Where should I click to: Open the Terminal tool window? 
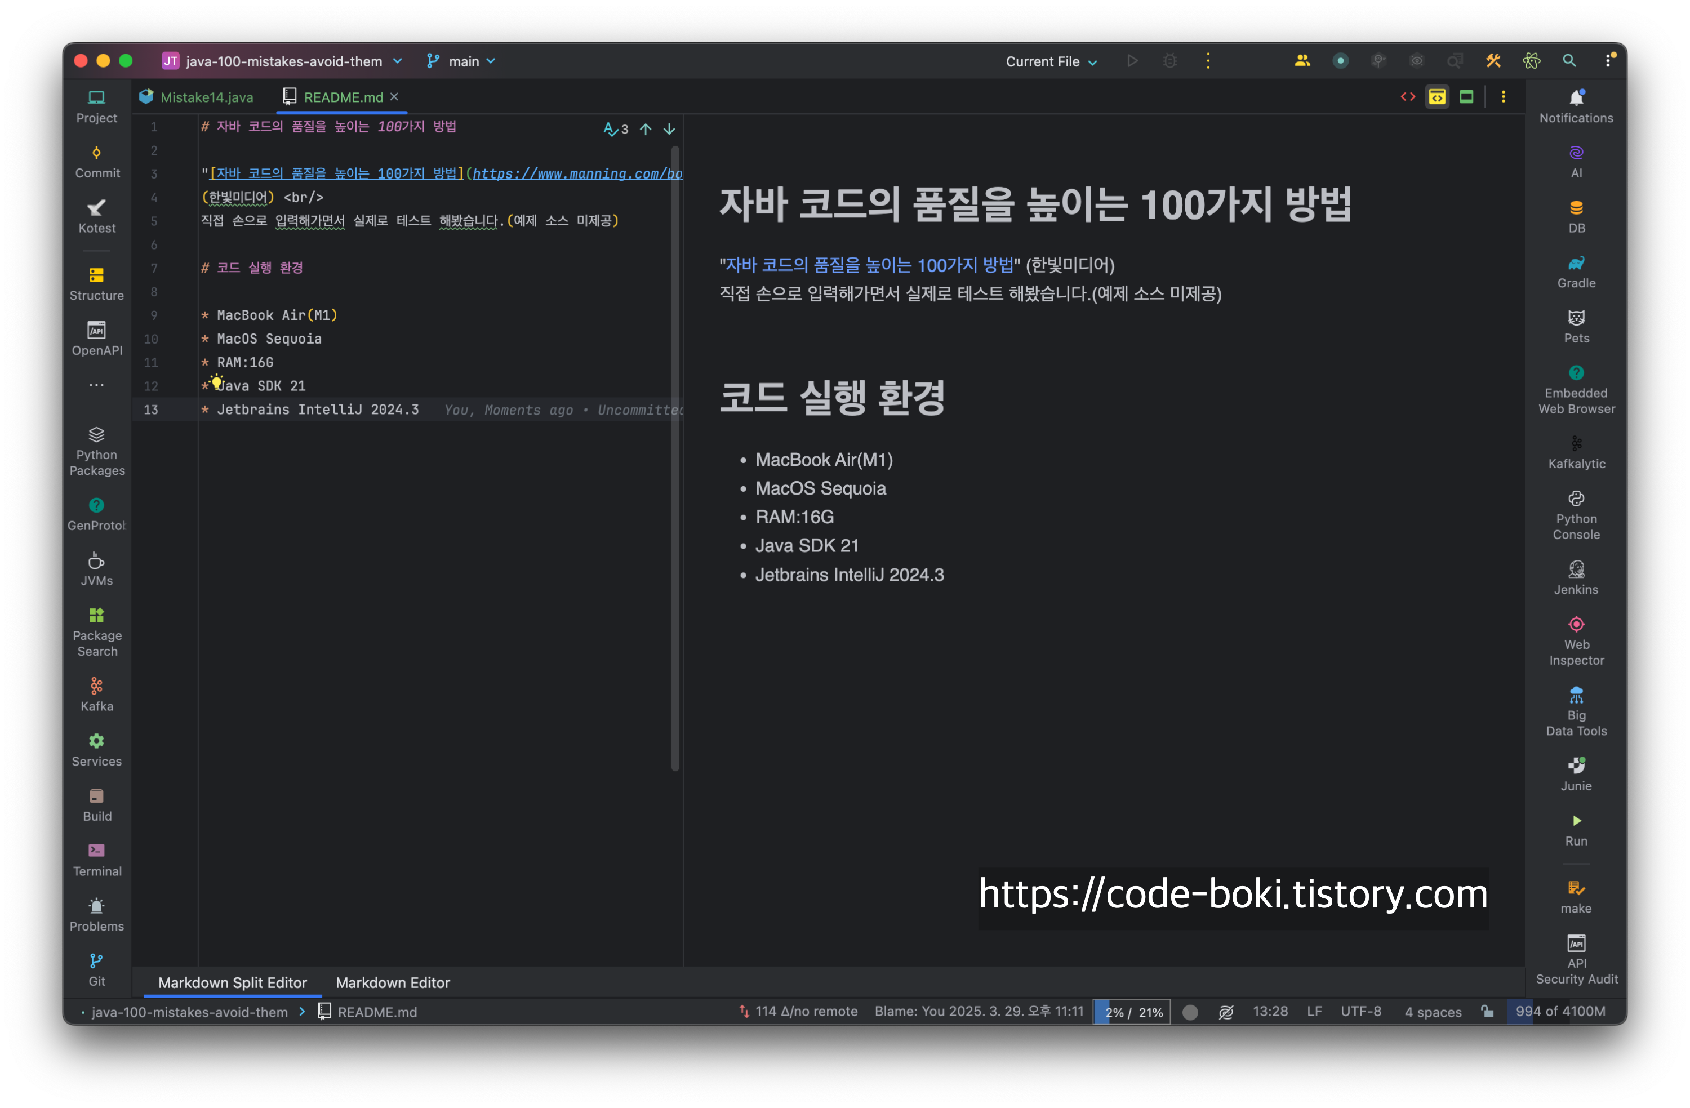click(x=96, y=860)
